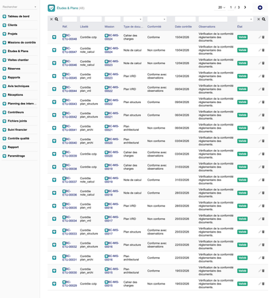This screenshot has height=298, width=275.
Task: Click the Réf. filter input field
Action: [69, 19]
